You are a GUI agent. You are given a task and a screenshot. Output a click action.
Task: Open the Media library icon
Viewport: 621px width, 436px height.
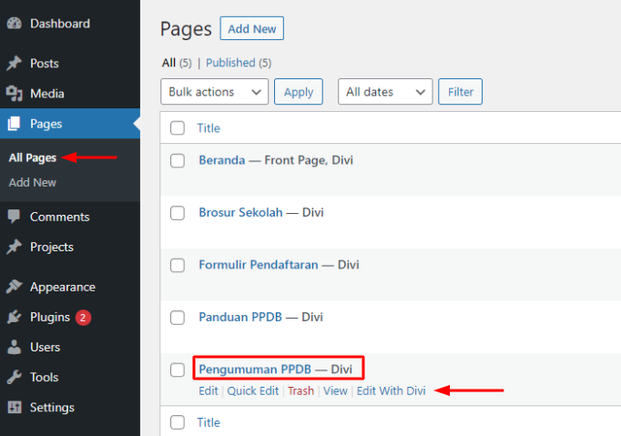pos(15,94)
